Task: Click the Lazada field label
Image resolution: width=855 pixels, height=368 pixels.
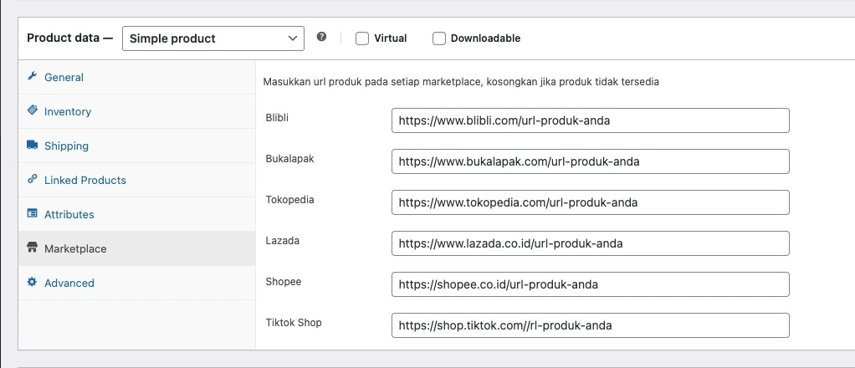Action: click(283, 240)
